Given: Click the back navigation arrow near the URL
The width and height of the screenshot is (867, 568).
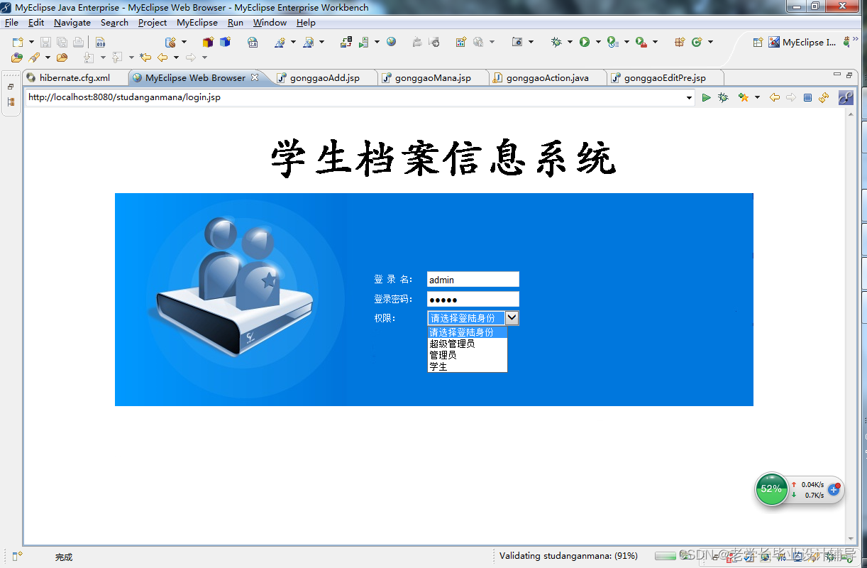Looking at the screenshot, I should click(x=776, y=97).
